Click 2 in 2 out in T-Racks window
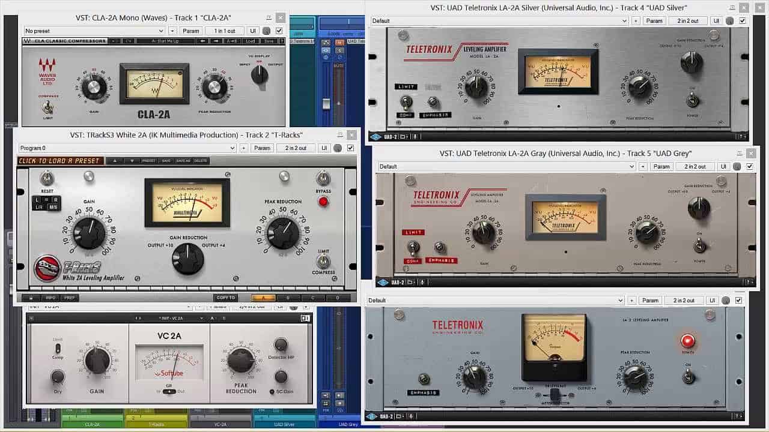769x432 pixels. 296,148
